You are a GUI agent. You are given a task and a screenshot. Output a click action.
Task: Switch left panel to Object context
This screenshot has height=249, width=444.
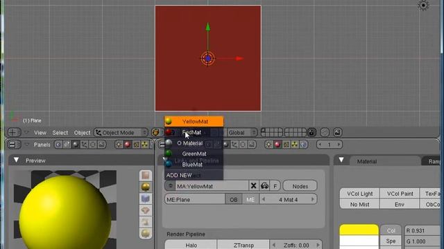point(84,145)
